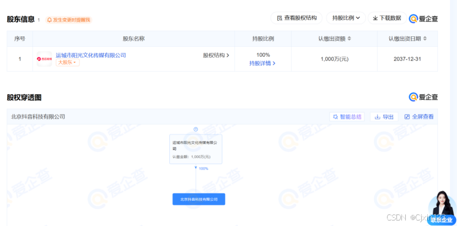This screenshot has height=226, width=457.
Task: Click 联系企业 assistant avatar
Action: 442,208
